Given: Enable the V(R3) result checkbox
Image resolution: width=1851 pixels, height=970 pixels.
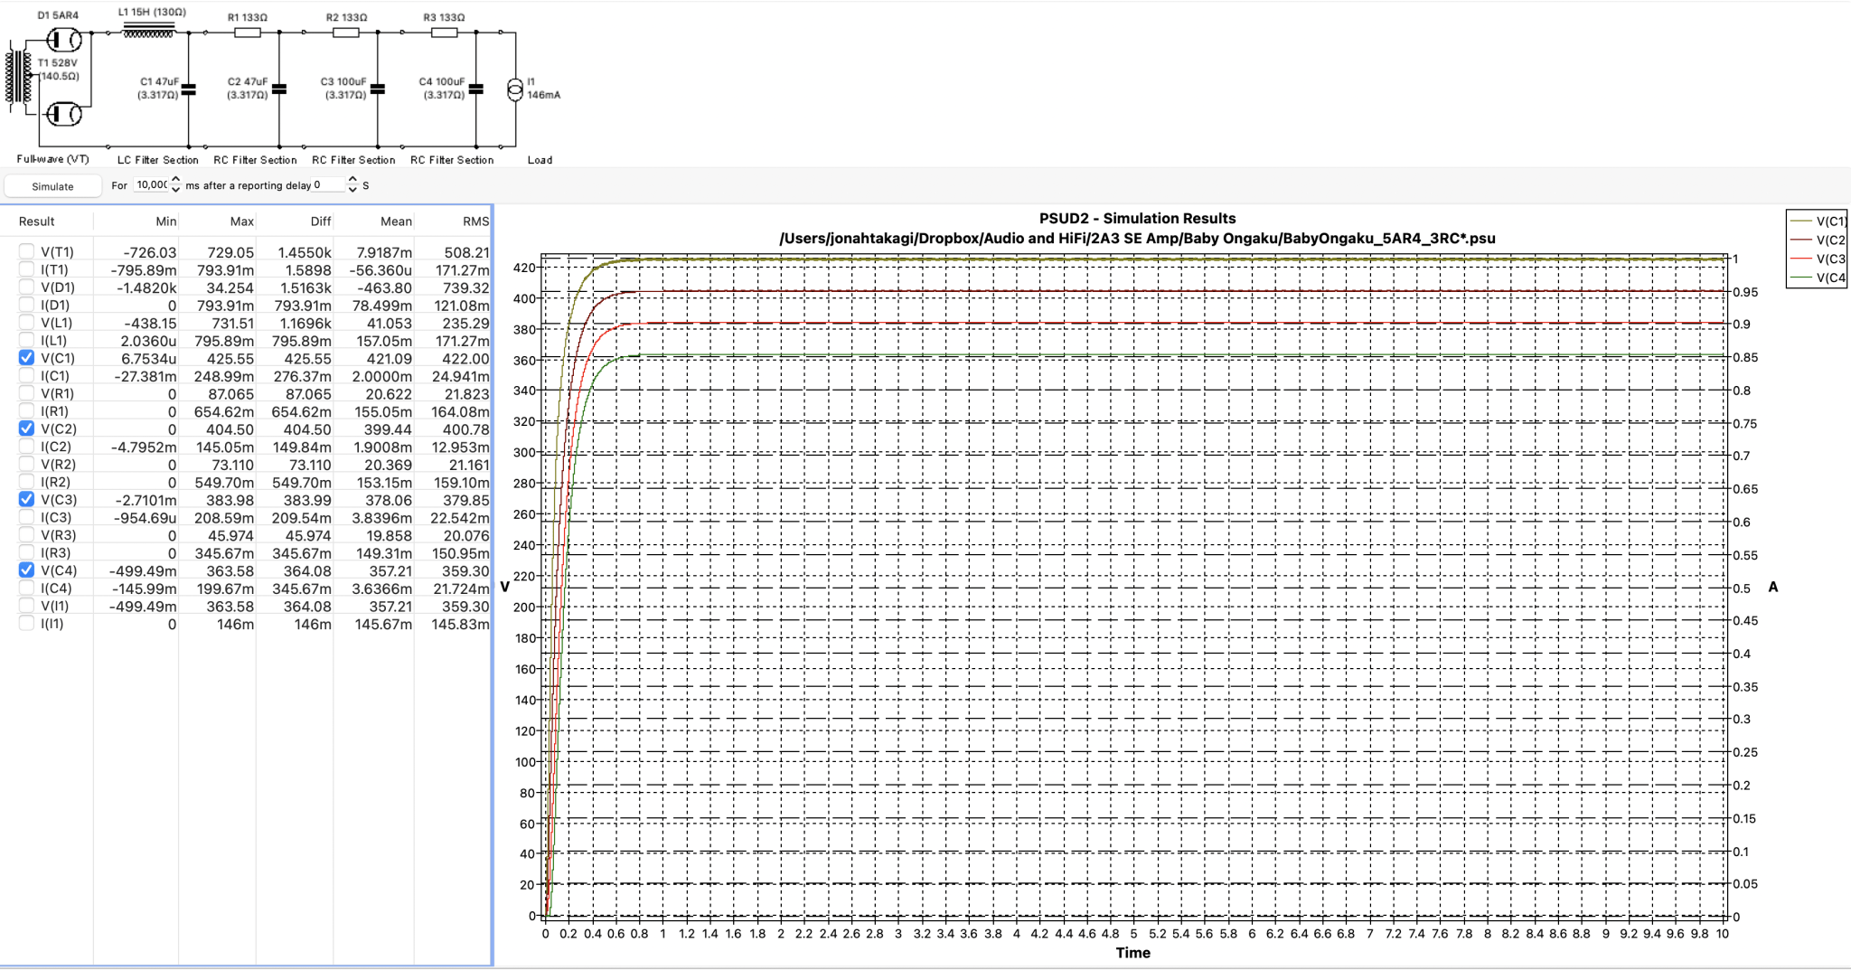Looking at the screenshot, I should [26, 535].
